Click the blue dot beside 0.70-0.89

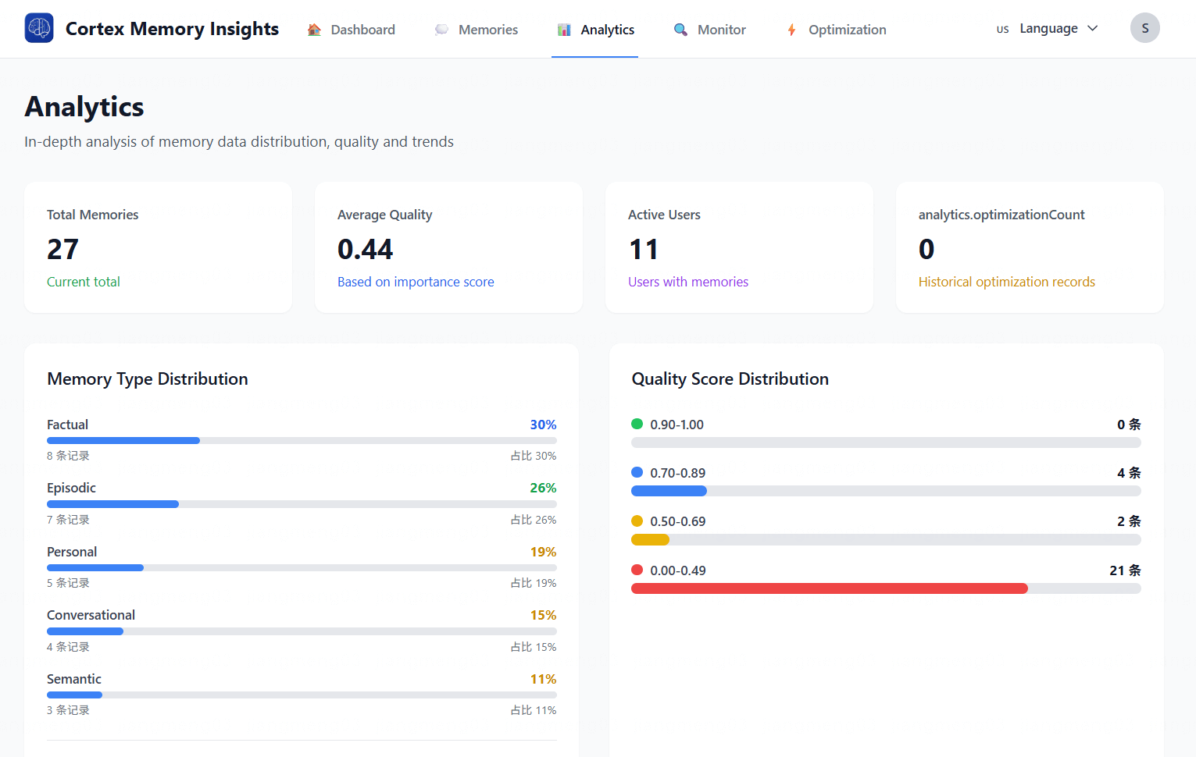pos(637,472)
